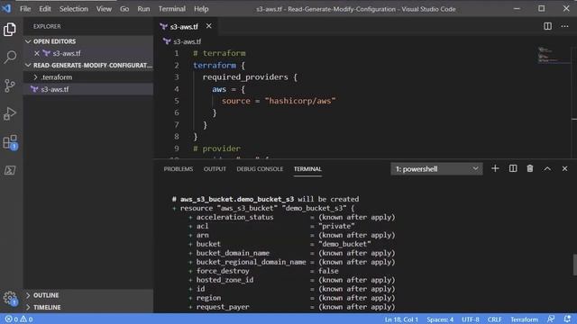577x324 pixels.
Task: Open the Extensions view
Action: pos(10,142)
